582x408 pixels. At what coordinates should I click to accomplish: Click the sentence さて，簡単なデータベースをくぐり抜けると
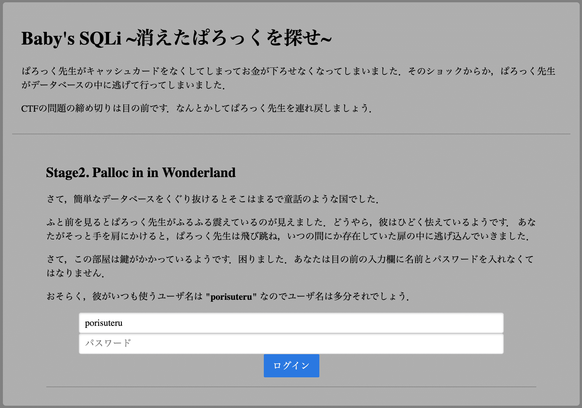[212, 199]
